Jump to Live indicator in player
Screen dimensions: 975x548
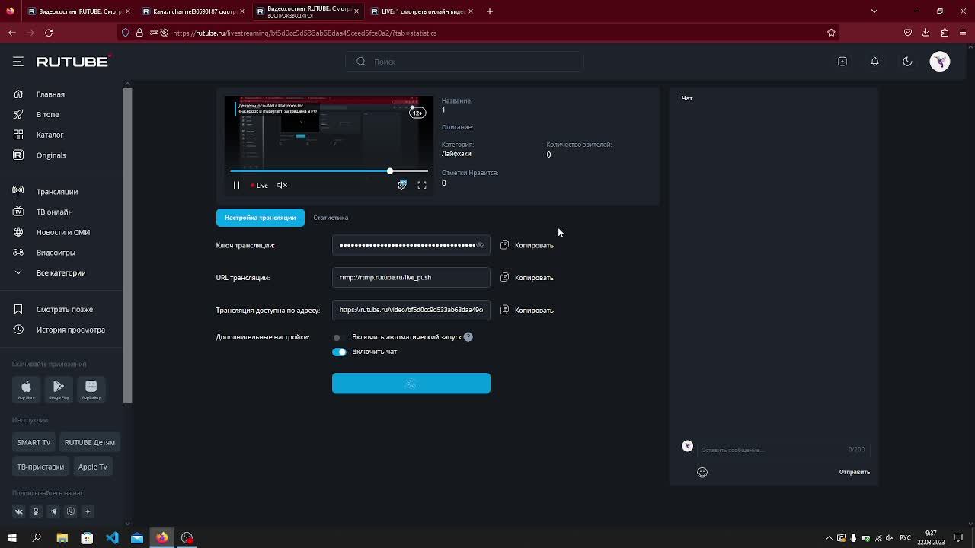point(259,185)
